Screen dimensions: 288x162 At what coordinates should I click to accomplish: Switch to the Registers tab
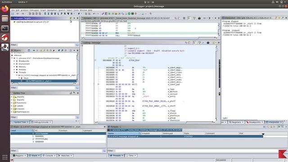coord(236,122)
